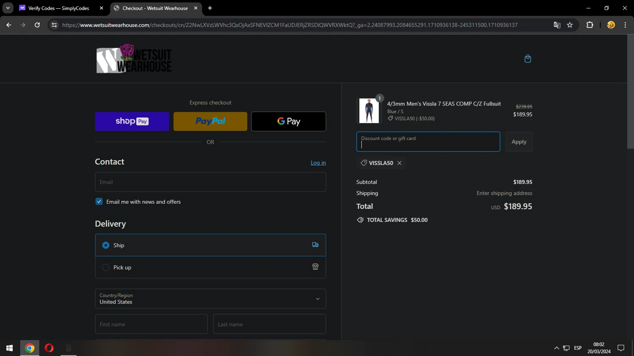Image resolution: width=634 pixels, height=356 pixels.
Task: Apply the discount code
Action: pos(519,142)
